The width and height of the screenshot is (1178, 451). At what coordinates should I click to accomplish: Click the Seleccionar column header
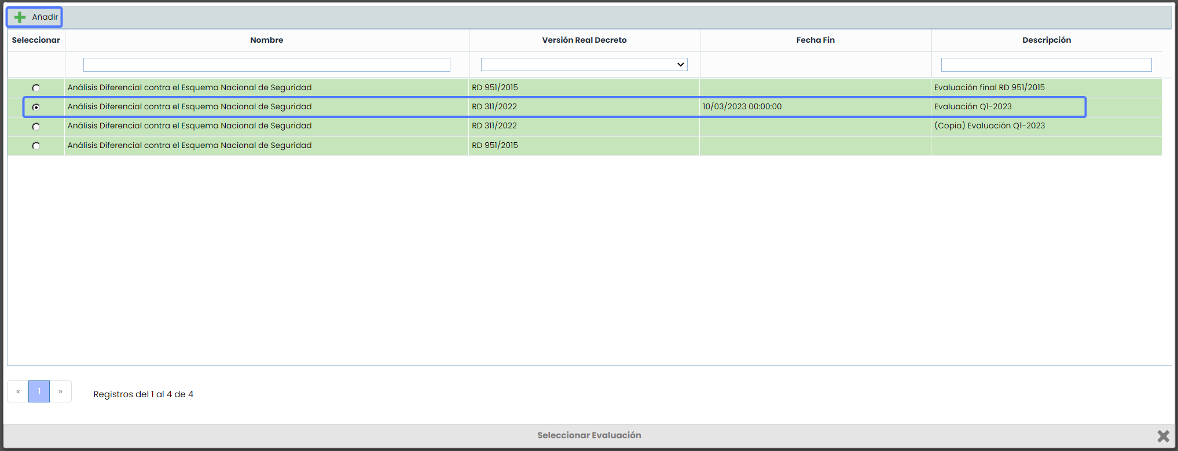tap(36, 40)
